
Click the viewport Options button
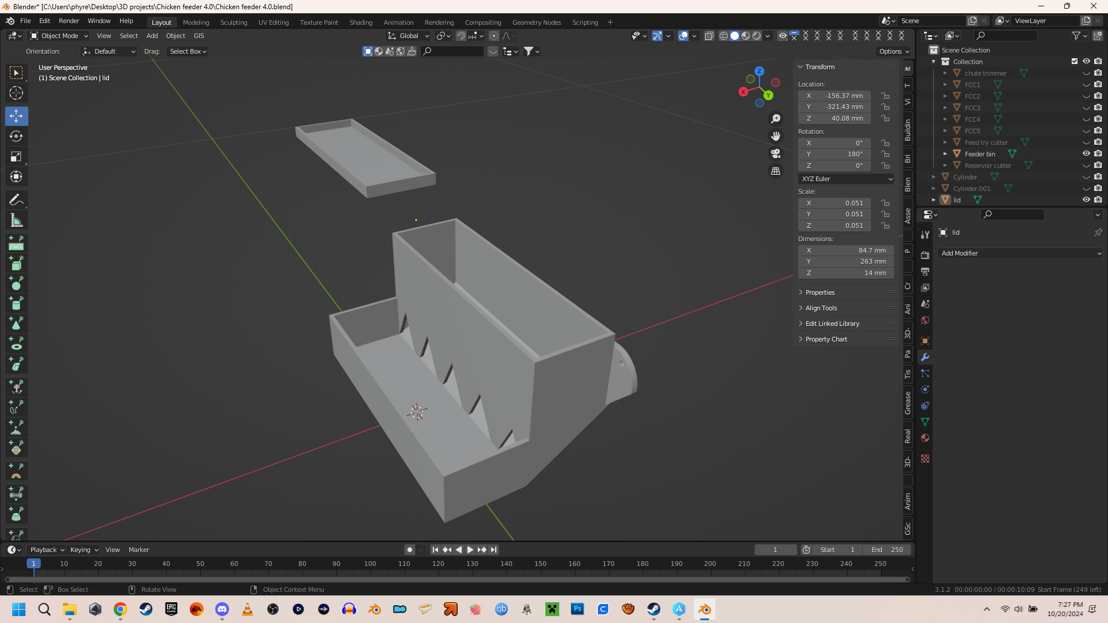[893, 51]
